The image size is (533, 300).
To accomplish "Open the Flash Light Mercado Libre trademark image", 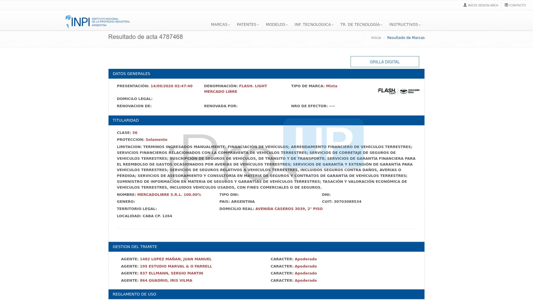I will click(399, 91).
